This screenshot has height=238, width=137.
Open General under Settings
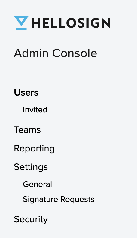37,184
